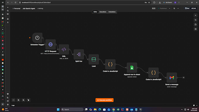Click the star count 207,042
Image resolution: width=199 pixels, height=112 pixels.
pos(194,8)
